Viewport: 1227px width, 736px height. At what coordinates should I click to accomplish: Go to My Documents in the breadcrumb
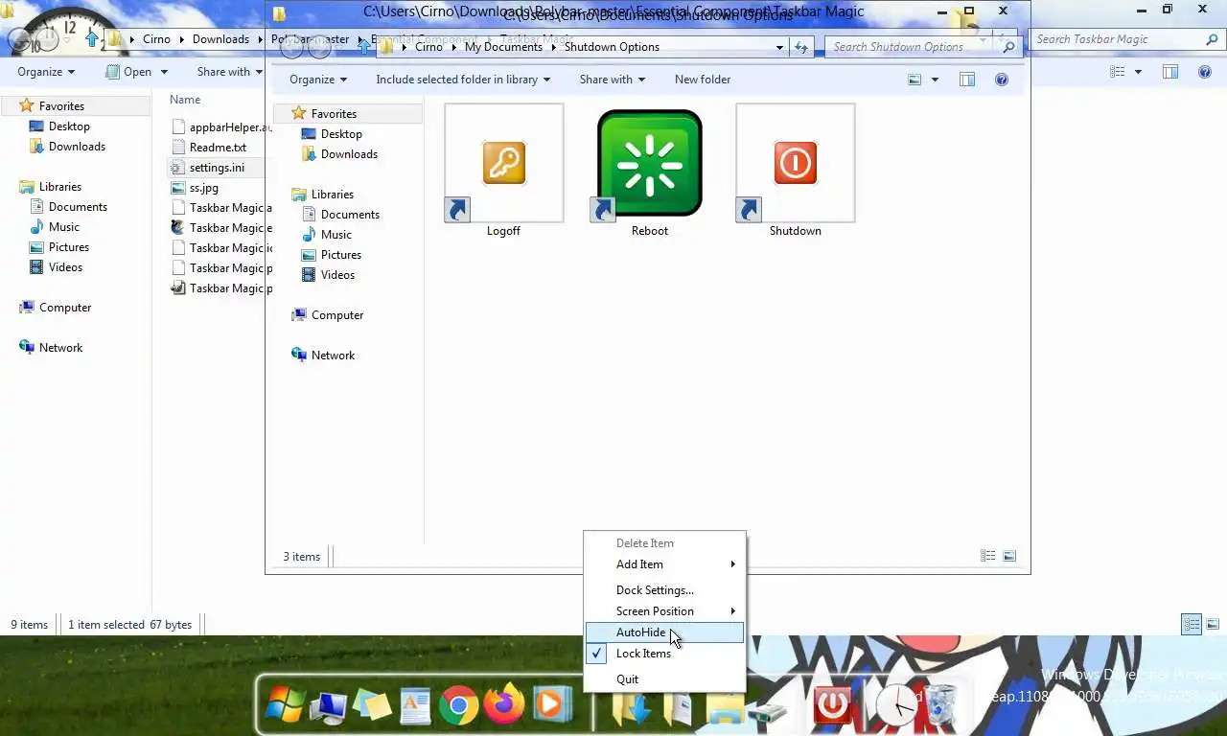503,47
